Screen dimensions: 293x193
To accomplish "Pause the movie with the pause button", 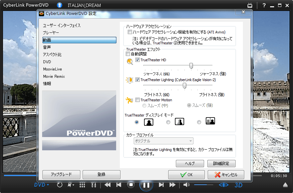I will [x=146, y=185].
